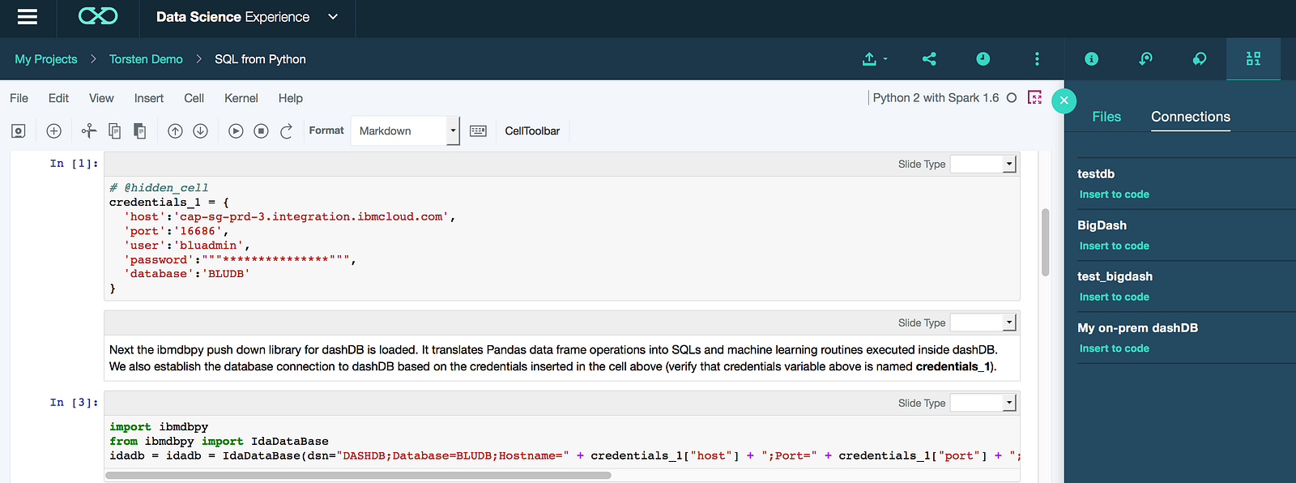Open the Markdown cell format dropdown

(x=405, y=130)
